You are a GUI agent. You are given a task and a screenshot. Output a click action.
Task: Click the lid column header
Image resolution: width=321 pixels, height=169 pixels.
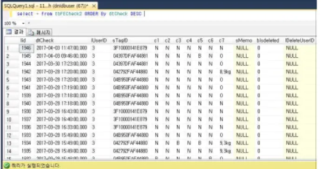[x=23, y=41]
